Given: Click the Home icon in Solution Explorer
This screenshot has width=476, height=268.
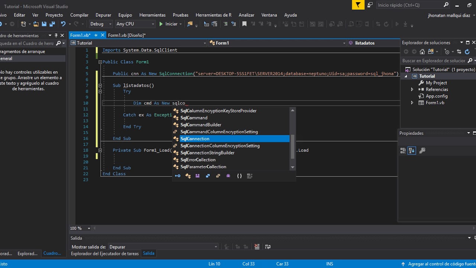Looking at the screenshot, I should point(422,52).
